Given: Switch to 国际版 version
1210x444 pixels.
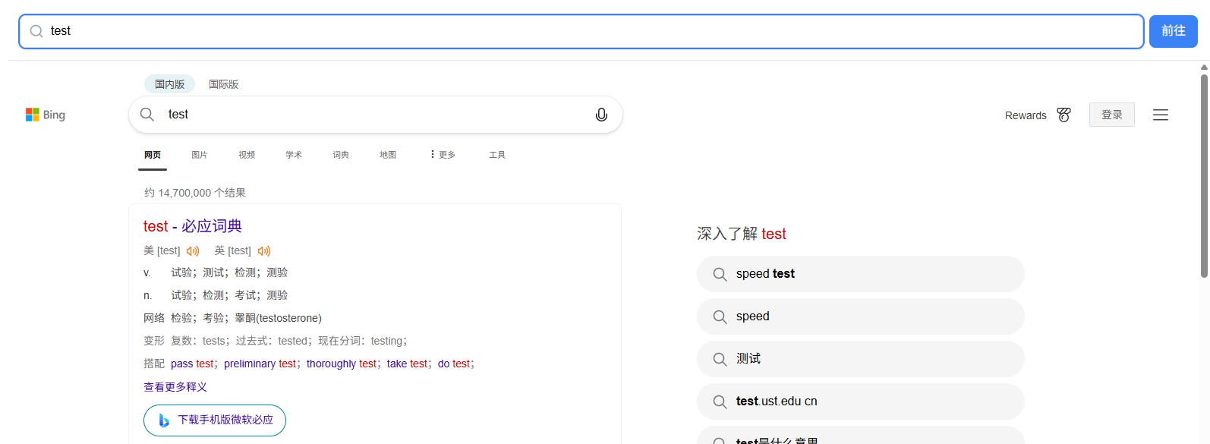Looking at the screenshot, I should click(224, 84).
